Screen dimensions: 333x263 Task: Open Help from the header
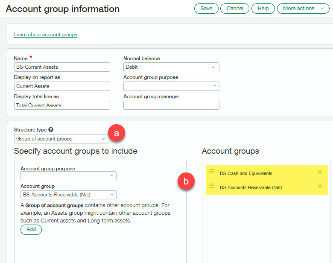[x=263, y=9]
